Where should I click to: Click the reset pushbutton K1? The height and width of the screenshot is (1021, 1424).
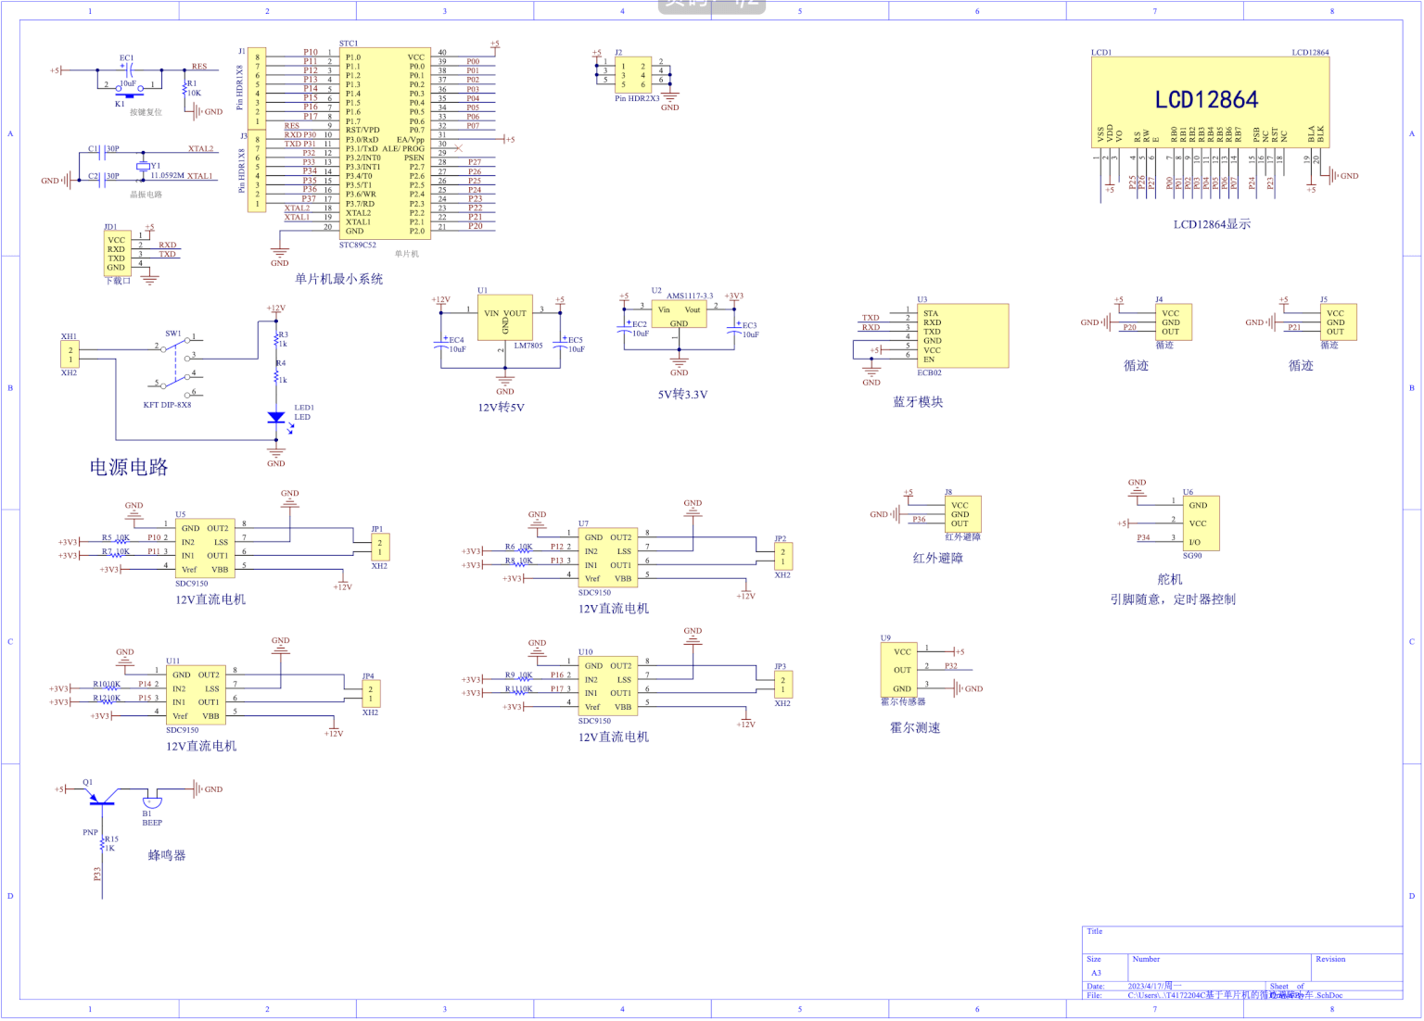[x=130, y=92]
